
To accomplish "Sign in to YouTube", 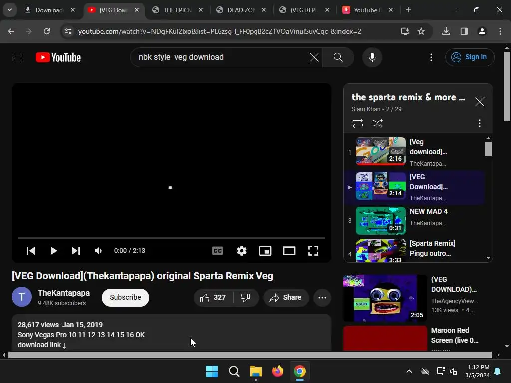I will click(469, 57).
